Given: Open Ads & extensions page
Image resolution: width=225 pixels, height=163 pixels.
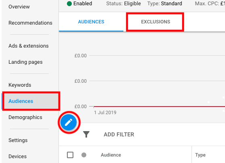Looking at the screenshot, I should 28,46.
